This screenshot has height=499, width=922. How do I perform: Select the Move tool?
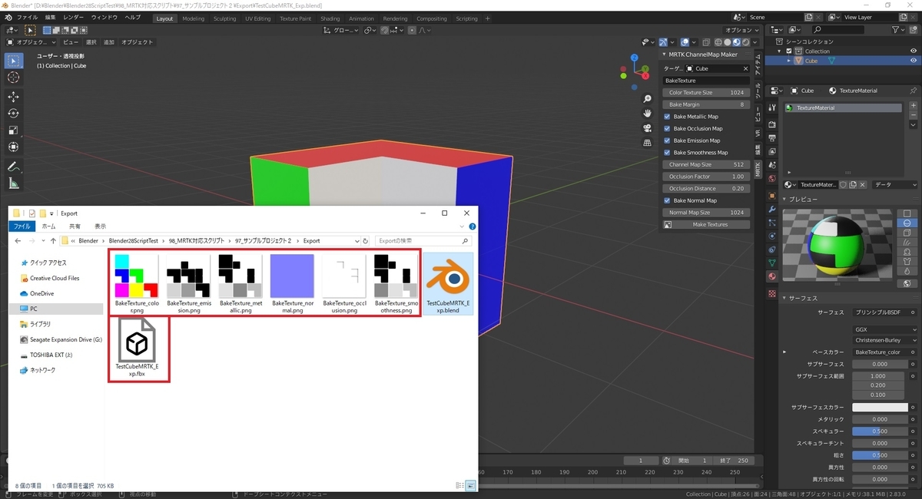coord(13,97)
